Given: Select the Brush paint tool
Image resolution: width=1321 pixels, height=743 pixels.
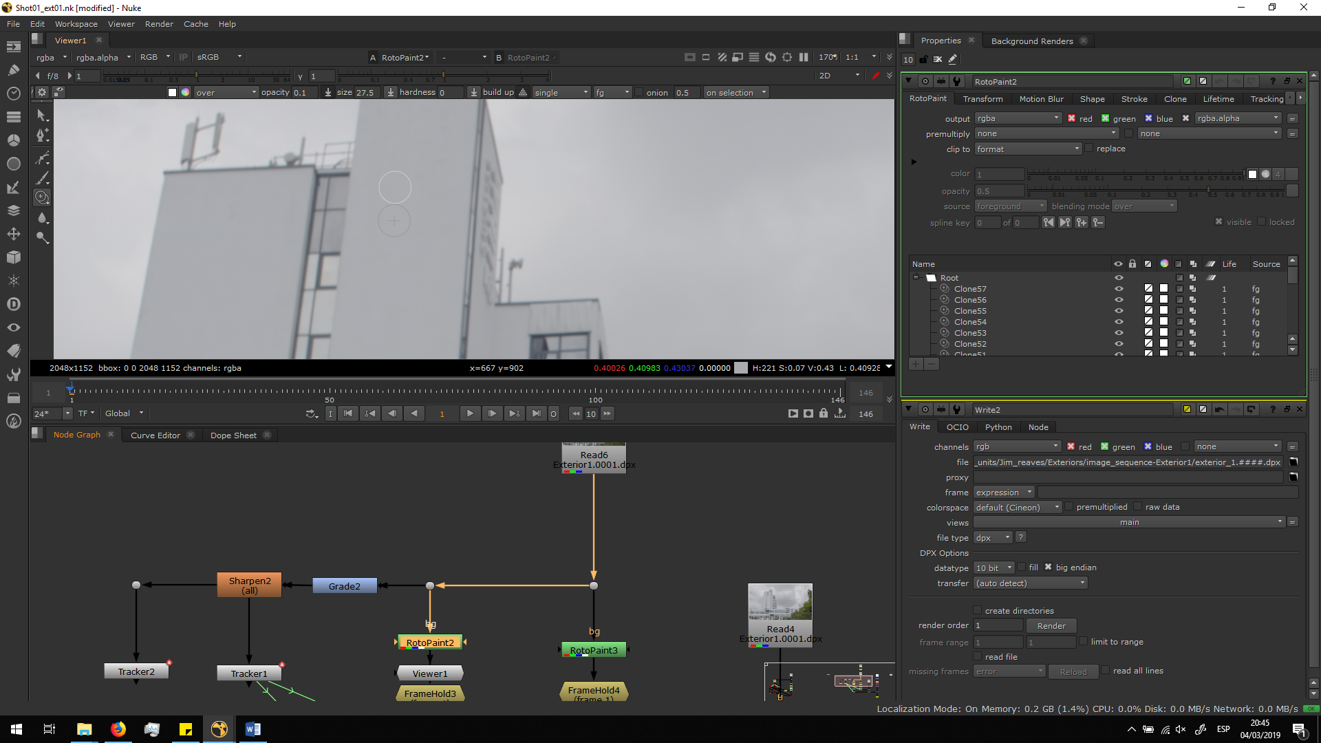Looking at the screenshot, I should click(x=42, y=178).
